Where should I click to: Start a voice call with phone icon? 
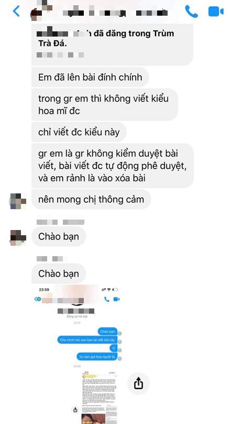(191, 12)
